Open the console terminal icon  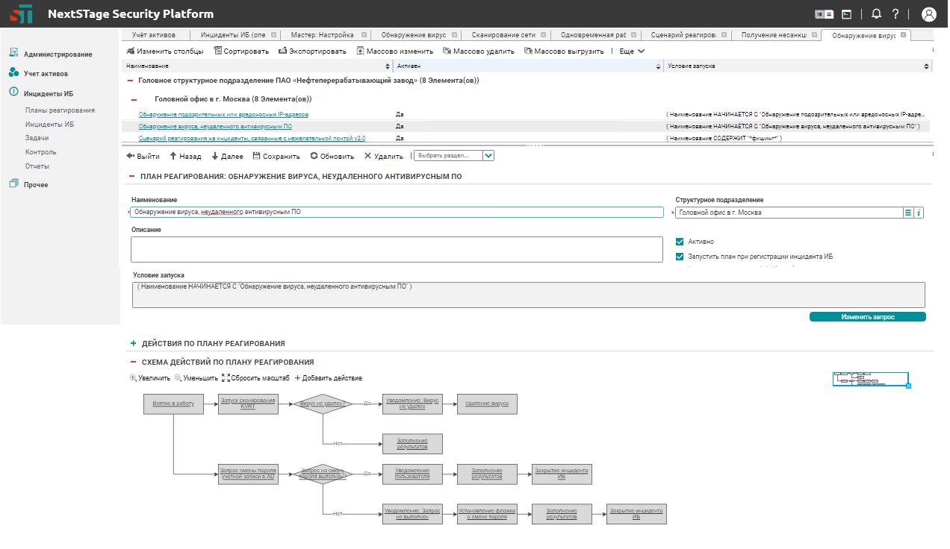click(x=846, y=13)
